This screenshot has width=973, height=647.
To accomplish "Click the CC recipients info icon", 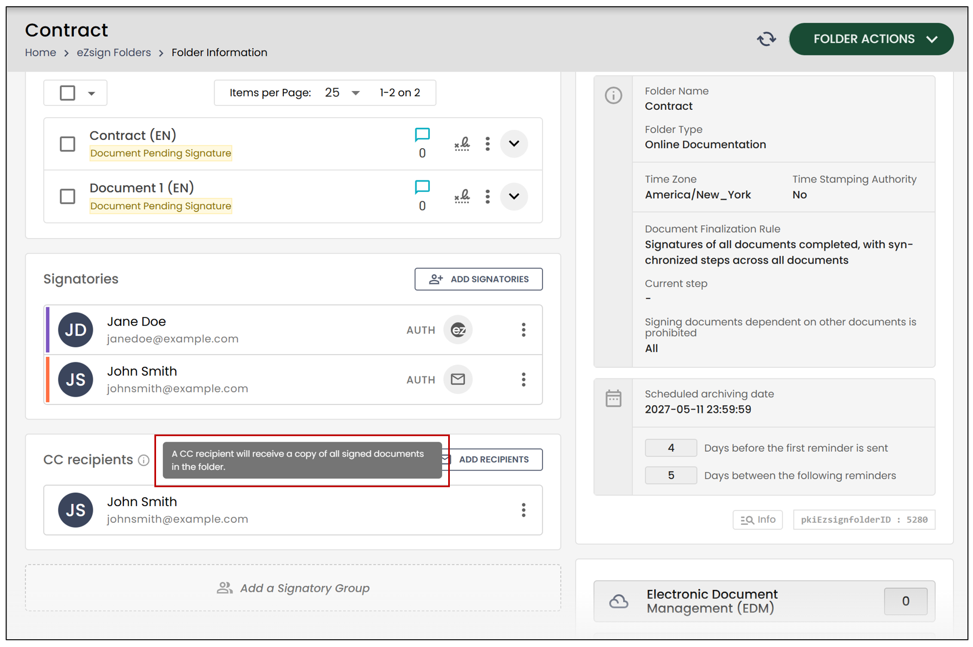I will coord(144,460).
